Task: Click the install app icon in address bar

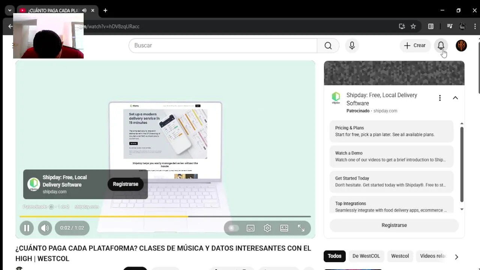Action: [402, 26]
